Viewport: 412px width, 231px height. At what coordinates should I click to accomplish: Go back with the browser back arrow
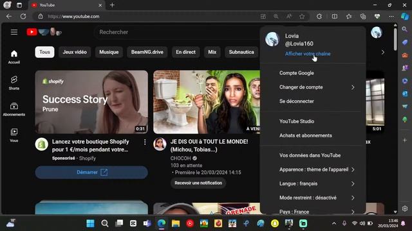9,16
